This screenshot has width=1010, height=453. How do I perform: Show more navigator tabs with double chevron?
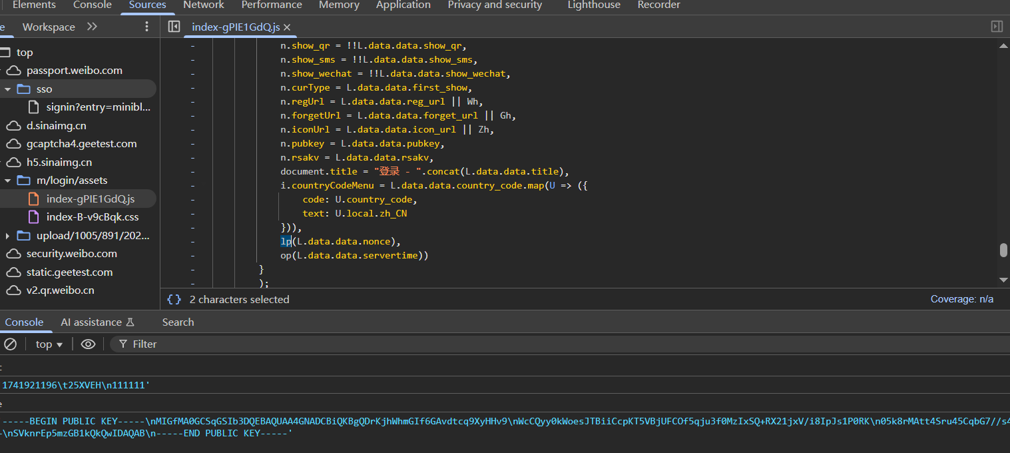point(92,27)
